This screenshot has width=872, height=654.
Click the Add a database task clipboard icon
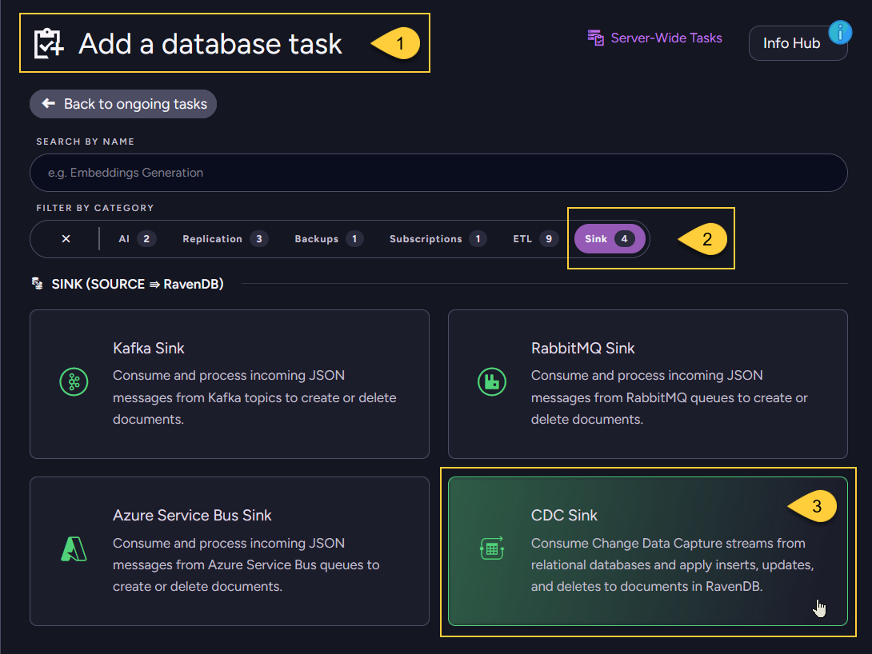48,43
